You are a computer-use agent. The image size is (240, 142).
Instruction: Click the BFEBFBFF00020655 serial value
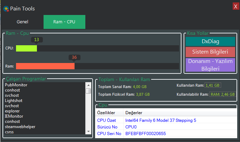146,134
